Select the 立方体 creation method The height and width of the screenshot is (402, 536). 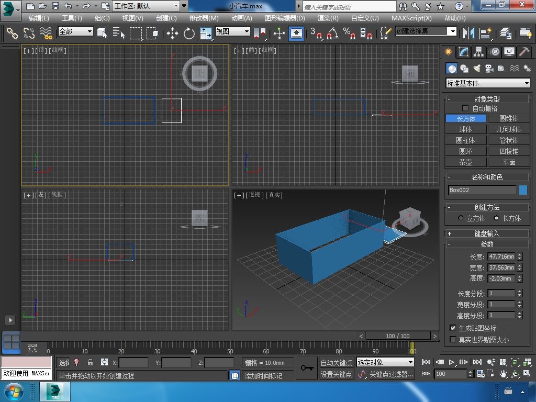point(461,218)
